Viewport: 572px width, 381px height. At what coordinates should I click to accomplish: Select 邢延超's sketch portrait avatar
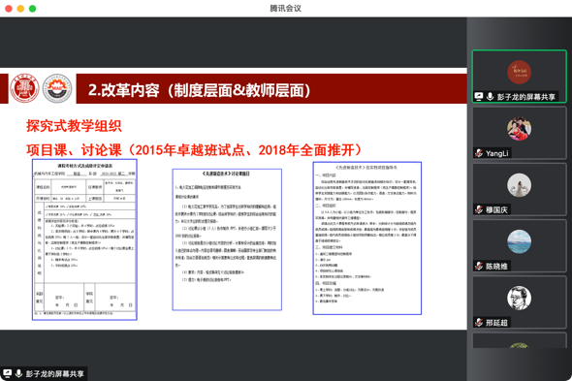tap(519, 299)
